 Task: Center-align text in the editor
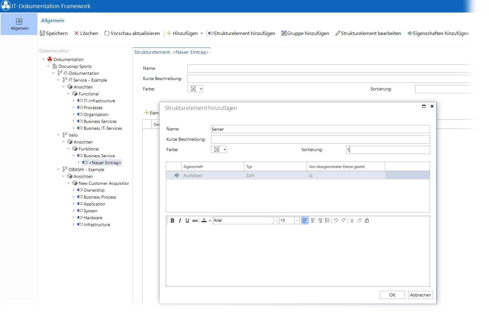coord(313,220)
